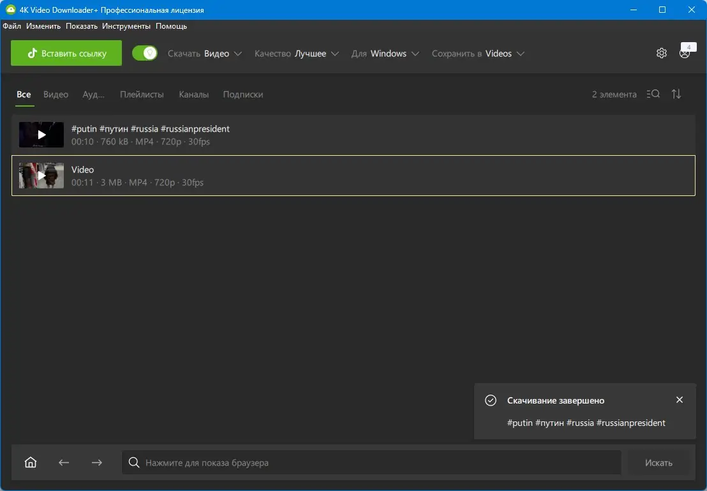Viewport: 707px width, 491px height.
Task: Open the Файл menu
Action: pyautogui.click(x=11, y=26)
